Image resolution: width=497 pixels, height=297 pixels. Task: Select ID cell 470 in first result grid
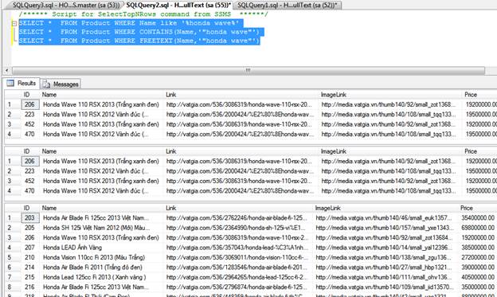click(x=30, y=134)
